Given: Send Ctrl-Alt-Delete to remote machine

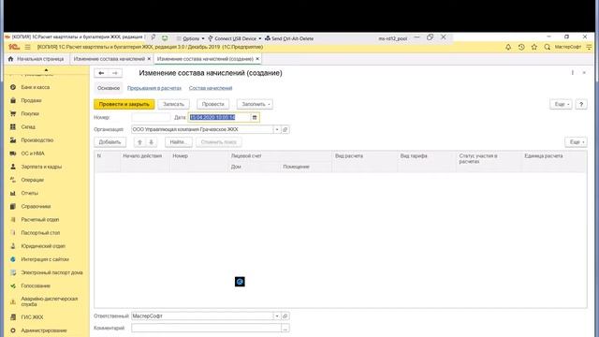Looking at the screenshot, I should 289,38.
